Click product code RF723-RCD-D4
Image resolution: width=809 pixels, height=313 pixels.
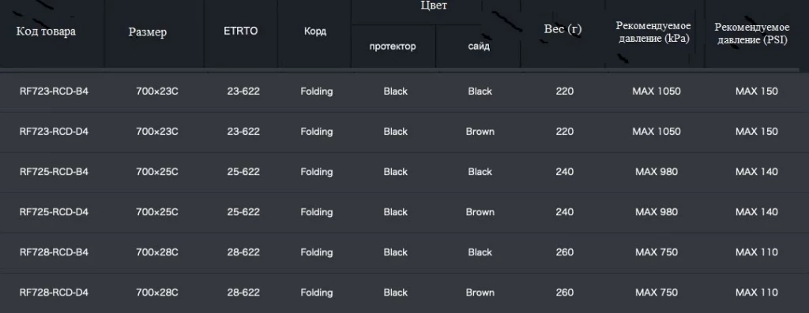click(x=55, y=132)
